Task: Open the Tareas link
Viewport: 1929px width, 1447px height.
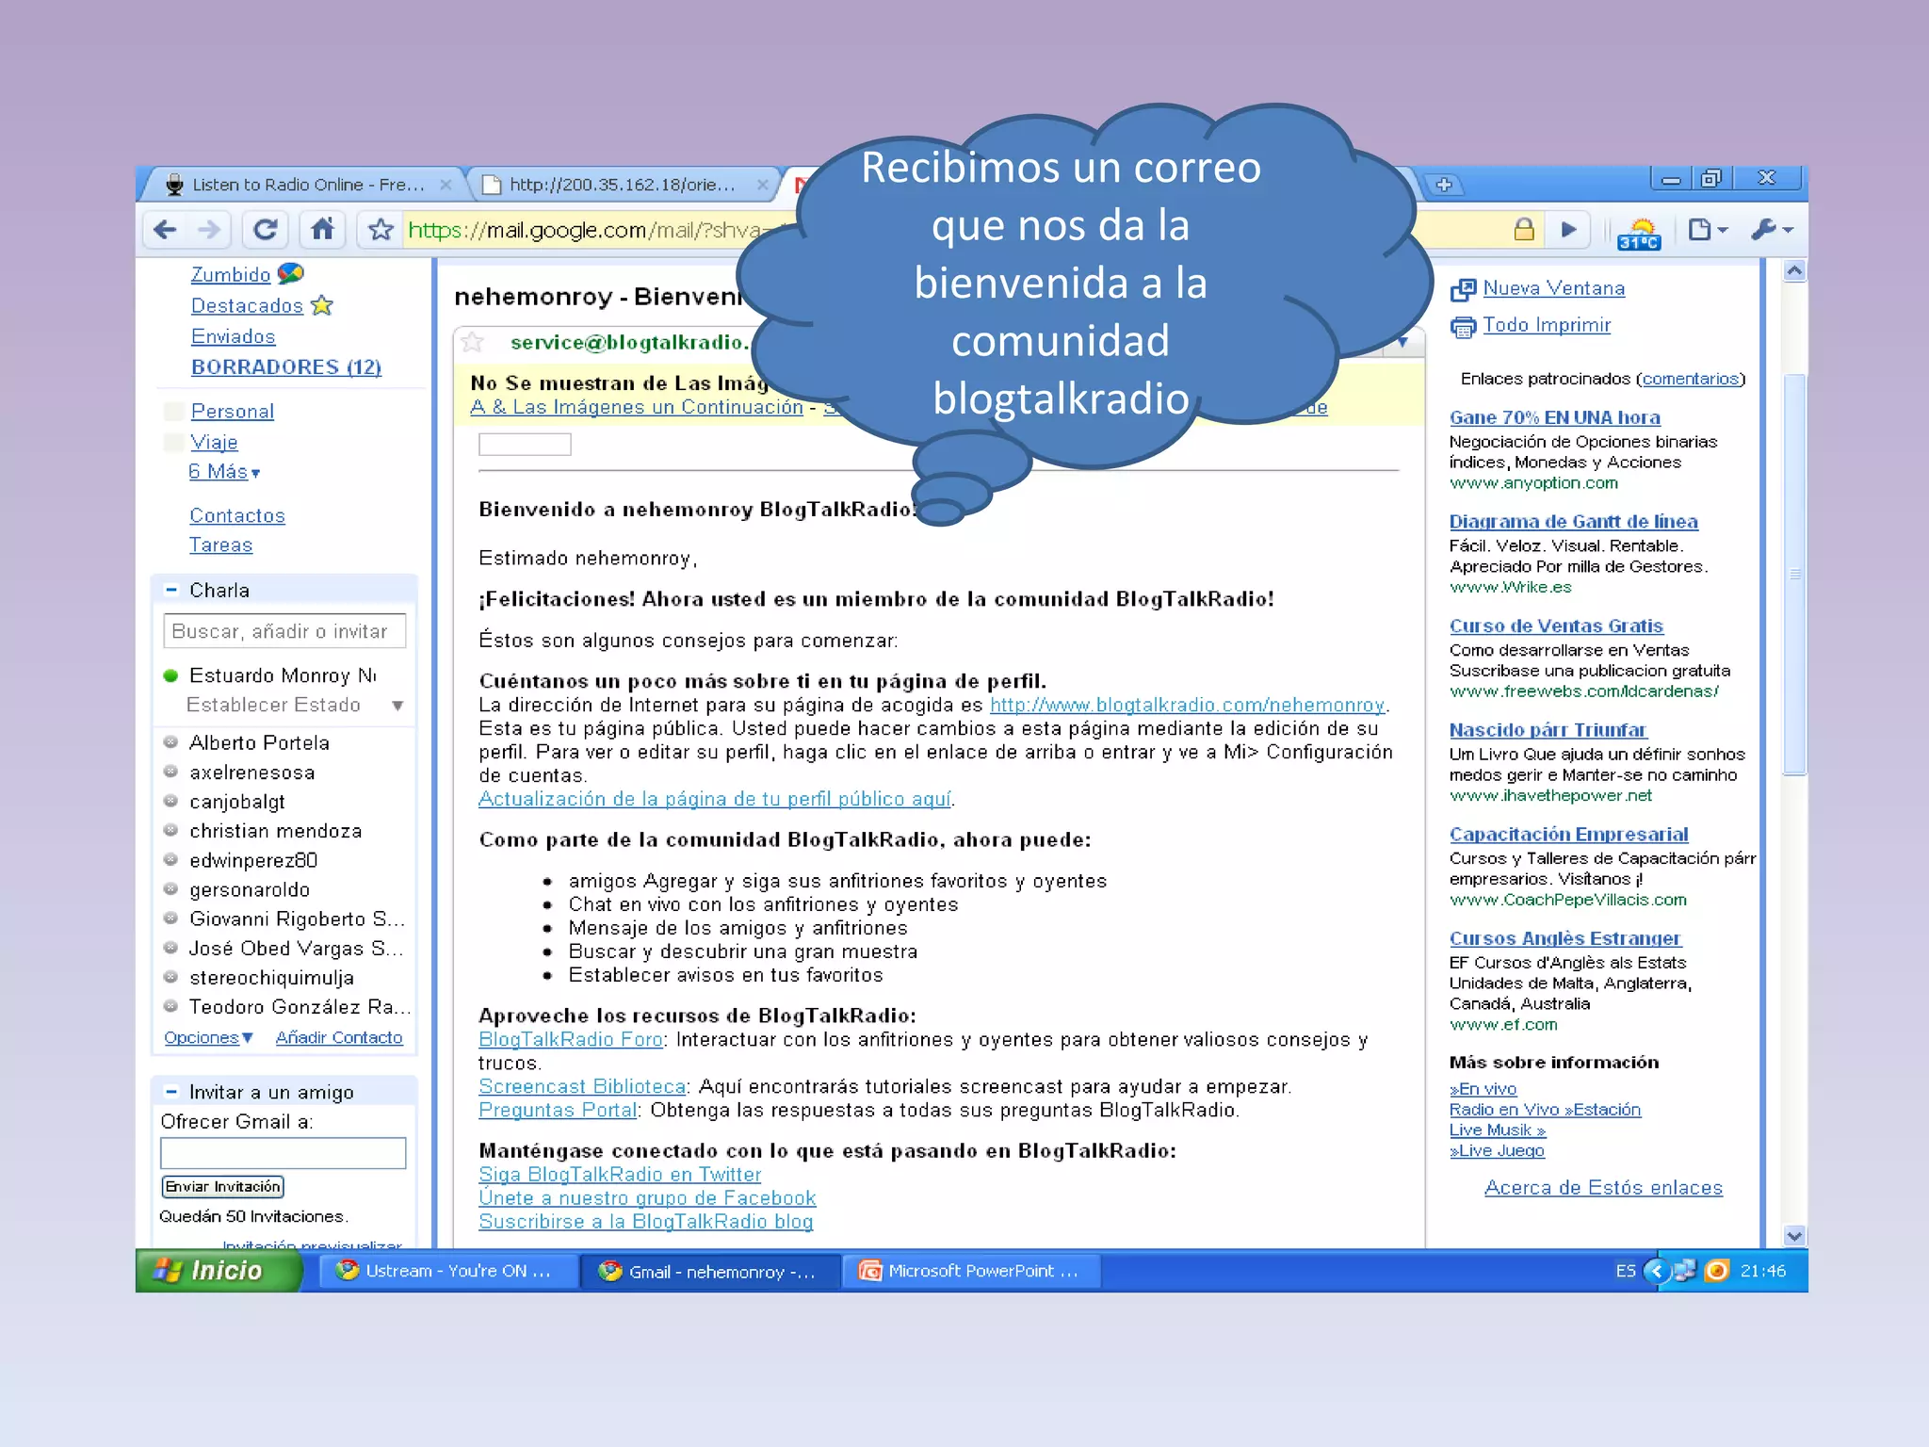Action: pyautogui.click(x=220, y=545)
